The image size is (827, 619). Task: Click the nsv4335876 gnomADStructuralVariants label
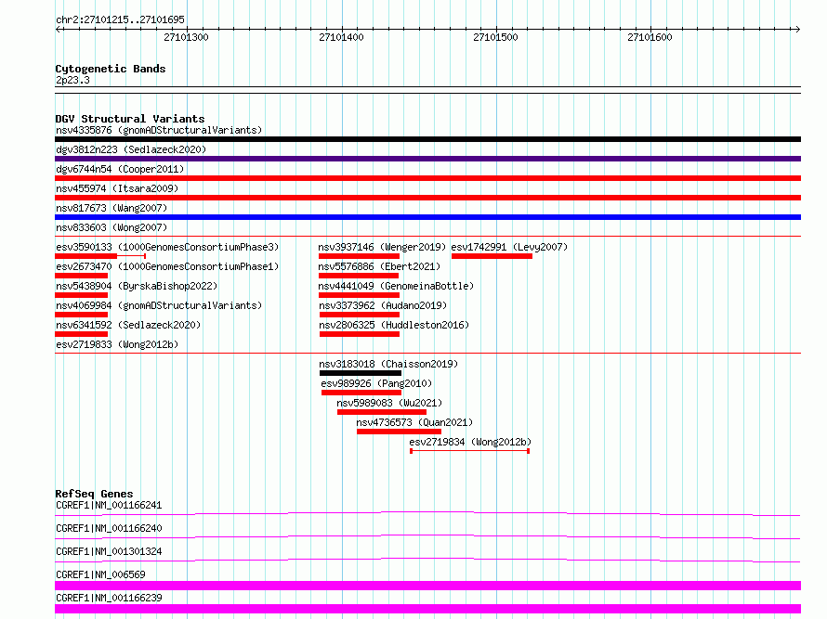[x=159, y=130]
